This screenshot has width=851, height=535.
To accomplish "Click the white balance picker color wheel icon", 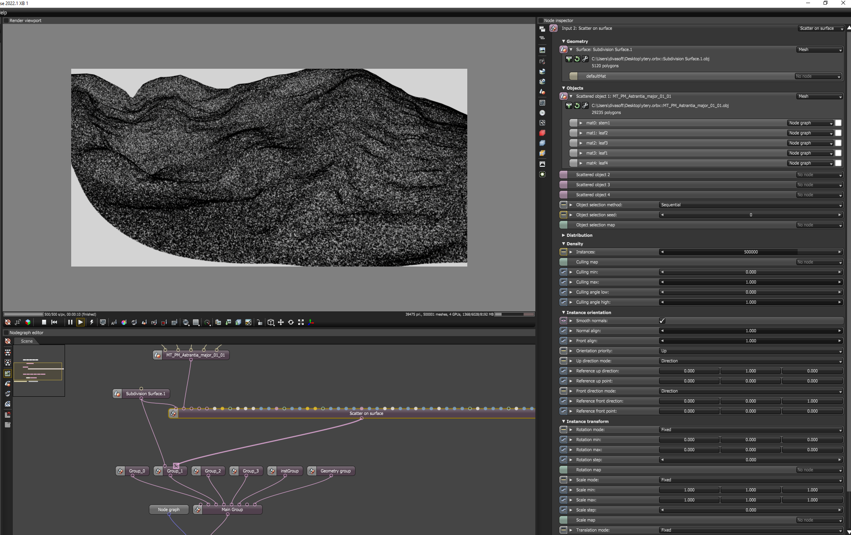I will (x=124, y=322).
